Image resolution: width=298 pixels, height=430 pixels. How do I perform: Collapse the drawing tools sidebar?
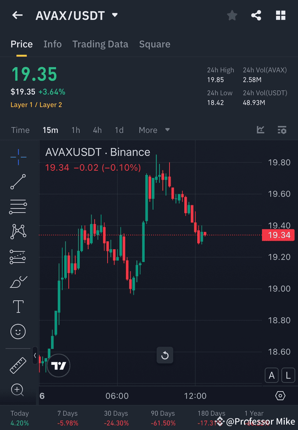coord(35,355)
